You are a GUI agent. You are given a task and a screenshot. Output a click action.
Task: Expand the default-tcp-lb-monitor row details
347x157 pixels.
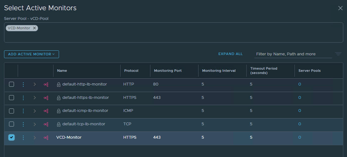point(35,124)
